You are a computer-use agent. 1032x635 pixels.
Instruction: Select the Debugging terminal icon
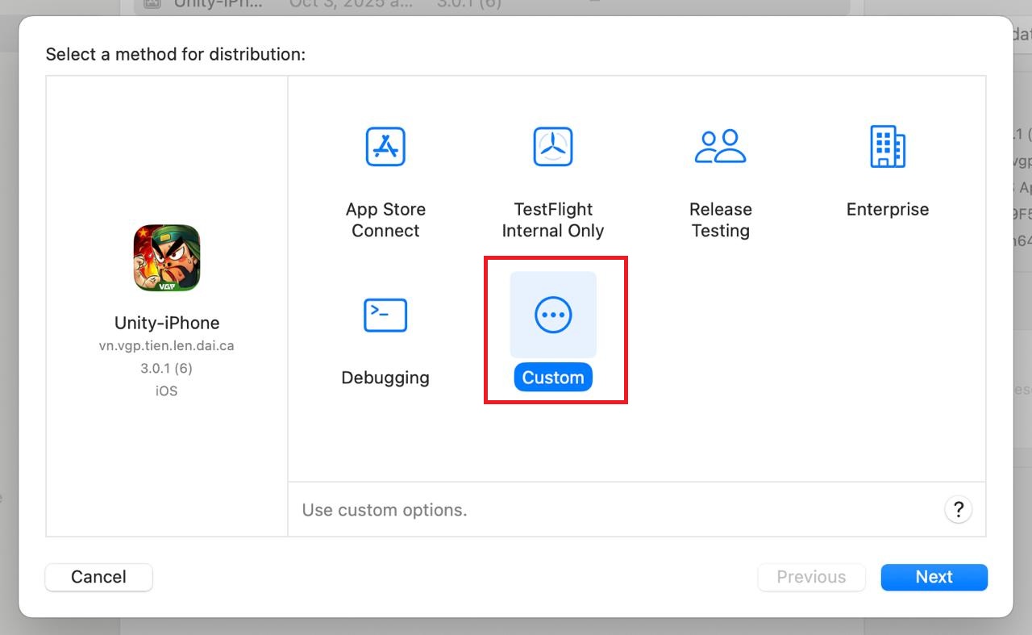(385, 315)
